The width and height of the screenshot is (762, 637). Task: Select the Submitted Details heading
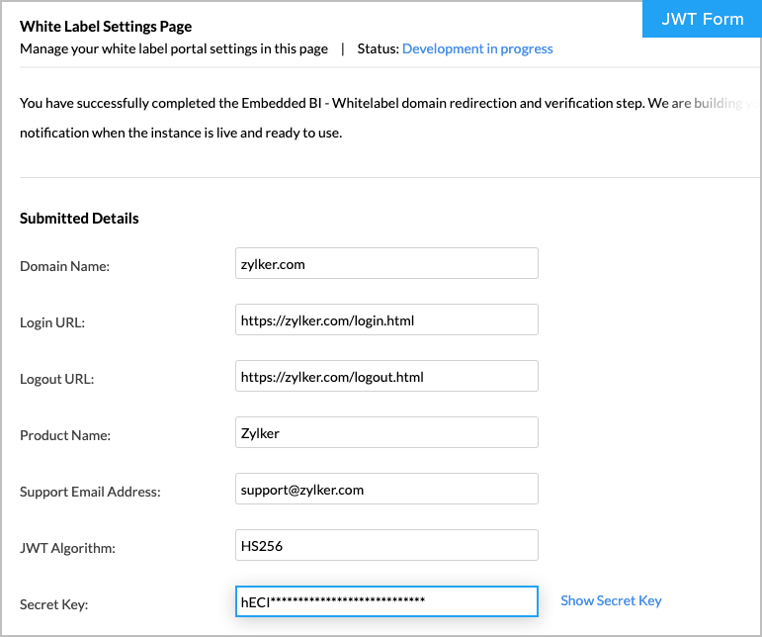click(79, 219)
